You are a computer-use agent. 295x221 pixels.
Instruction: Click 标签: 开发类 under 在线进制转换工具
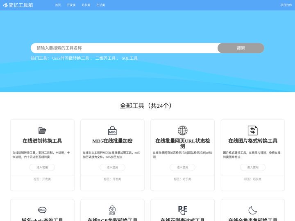pos(42,179)
